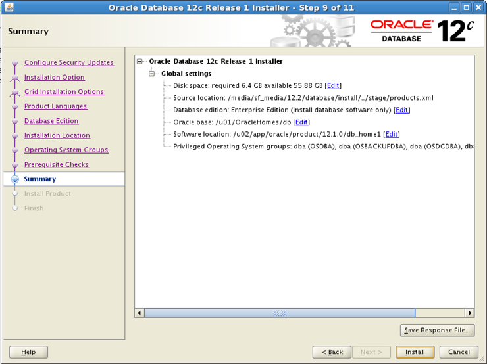This screenshot has width=487, height=364.
Task: Click the Java icon in the title bar
Action: (9, 7)
